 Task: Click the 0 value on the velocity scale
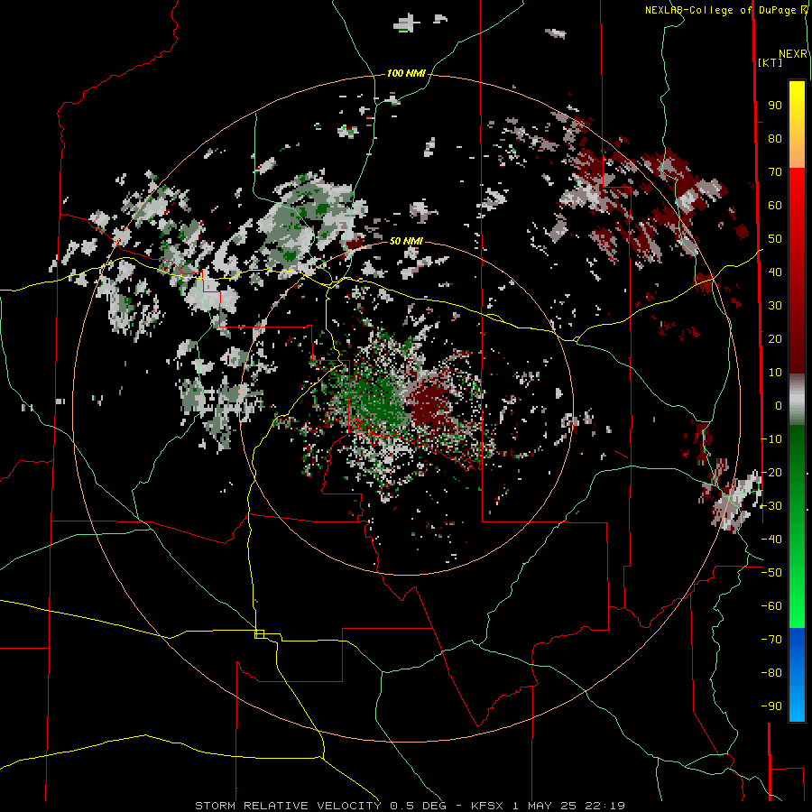click(779, 405)
